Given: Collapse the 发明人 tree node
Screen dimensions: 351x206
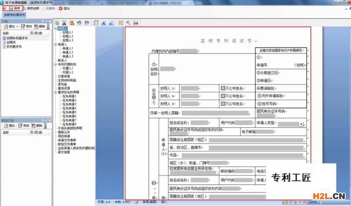Looking at the screenshot, I should [x=56, y=28].
